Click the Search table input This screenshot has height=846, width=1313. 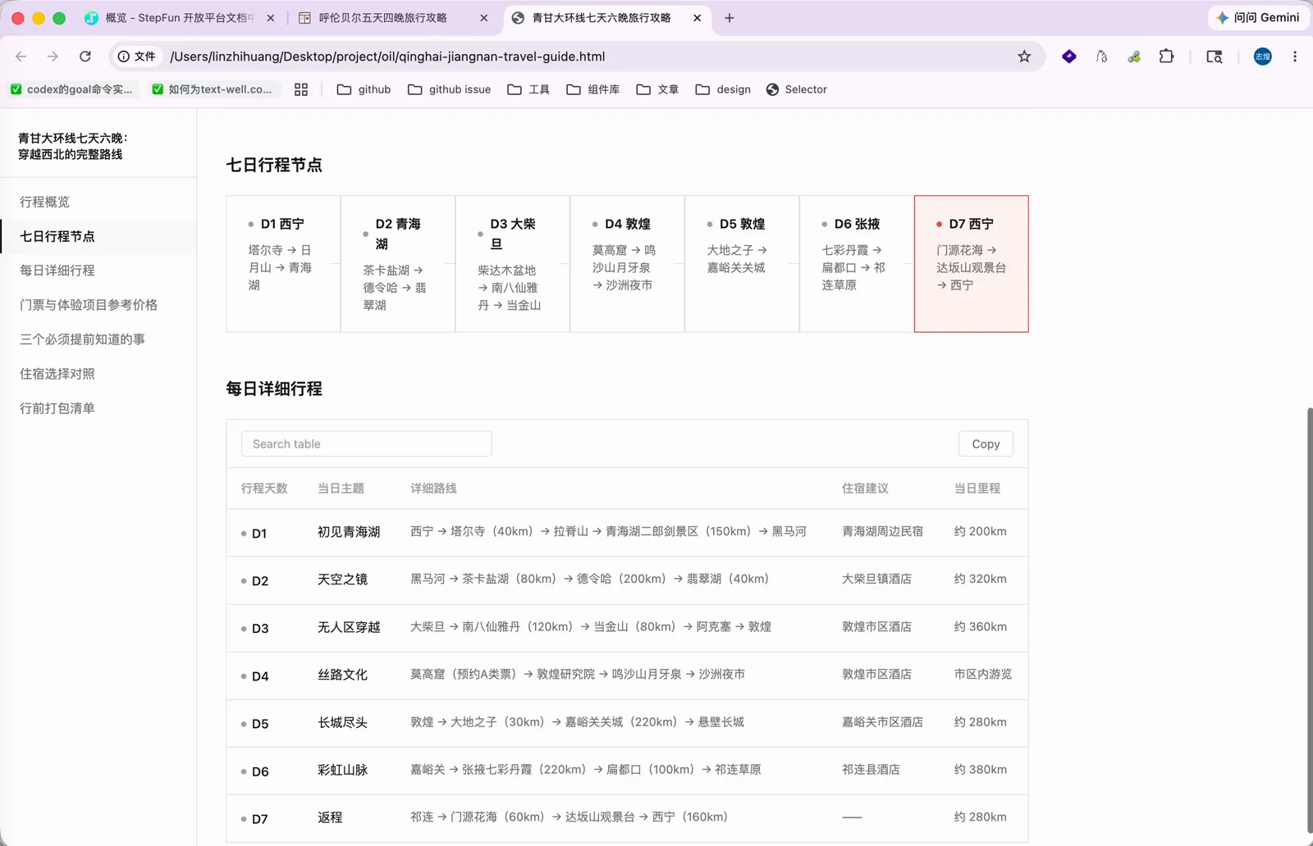pyautogui.click(x=366, y=443)
